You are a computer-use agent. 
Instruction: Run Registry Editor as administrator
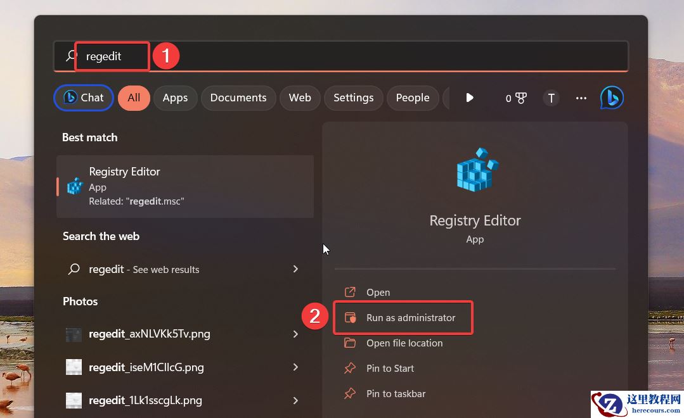click(x=411, y=318)
